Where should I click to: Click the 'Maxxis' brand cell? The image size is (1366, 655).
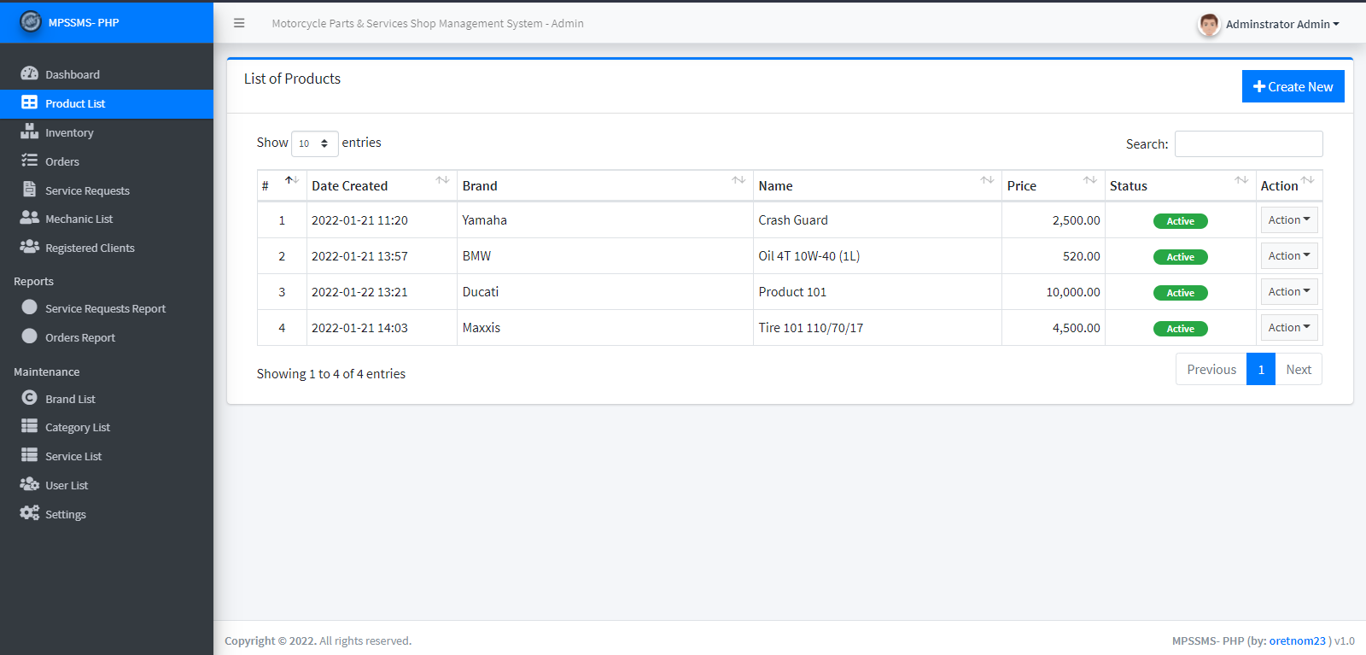(605, 328)
